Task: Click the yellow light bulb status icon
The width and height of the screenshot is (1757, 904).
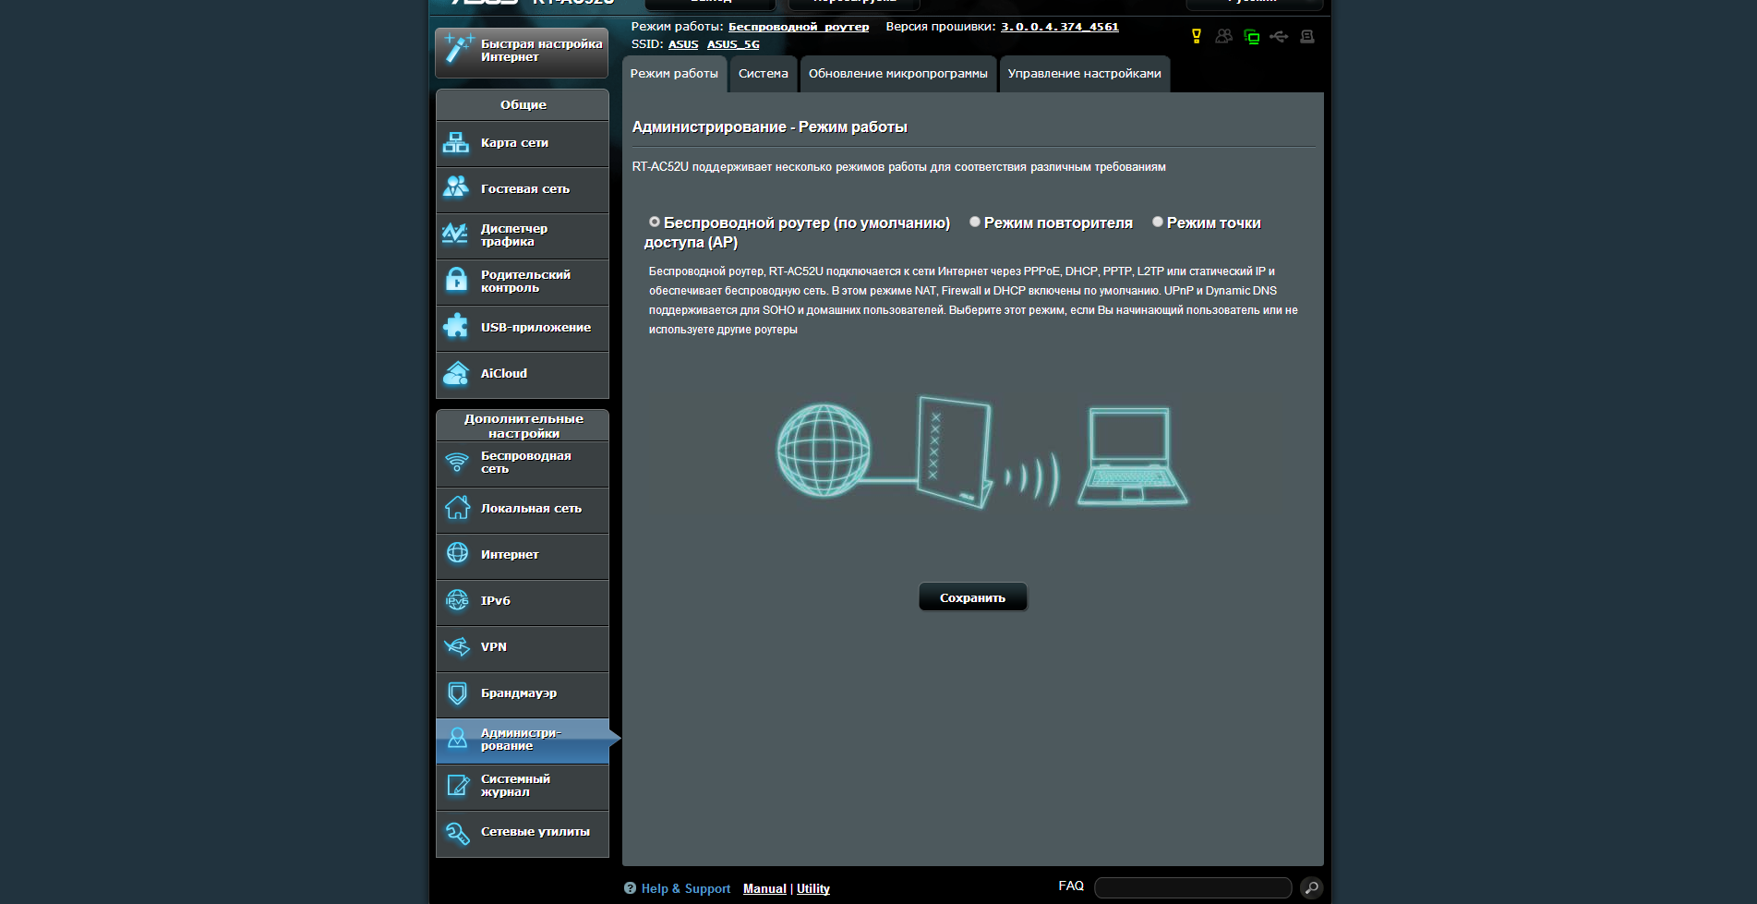Action: [1197, 37]
